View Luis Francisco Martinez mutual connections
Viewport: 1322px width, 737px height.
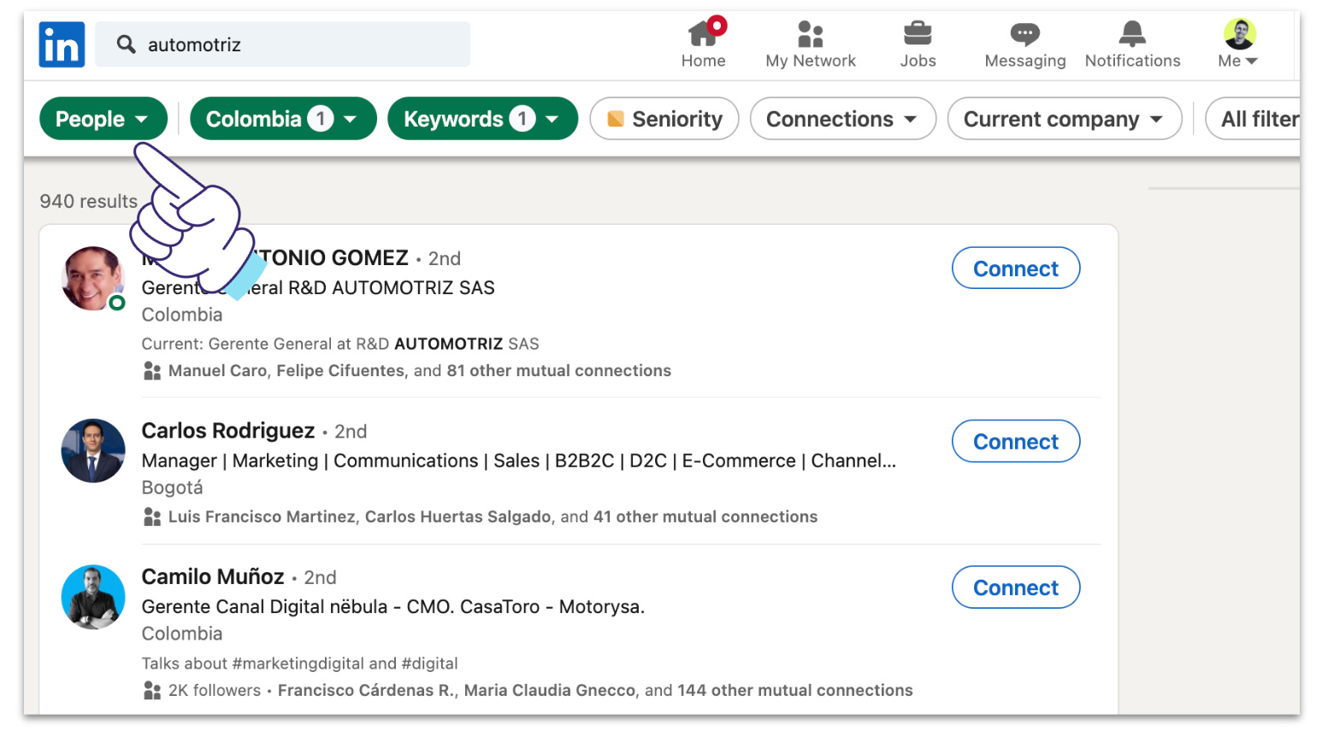[493, 516]
